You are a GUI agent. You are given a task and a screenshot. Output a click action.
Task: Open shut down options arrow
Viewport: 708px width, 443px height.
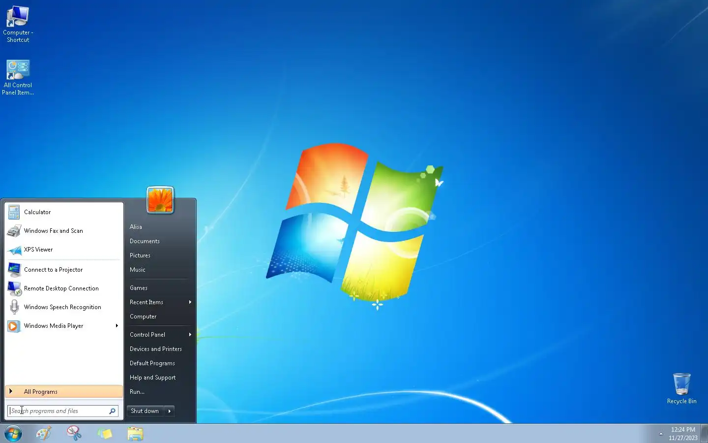[x=170, y=411]
